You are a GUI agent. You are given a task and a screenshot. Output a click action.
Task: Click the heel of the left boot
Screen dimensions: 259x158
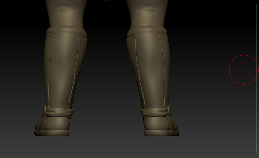point(56,123)
